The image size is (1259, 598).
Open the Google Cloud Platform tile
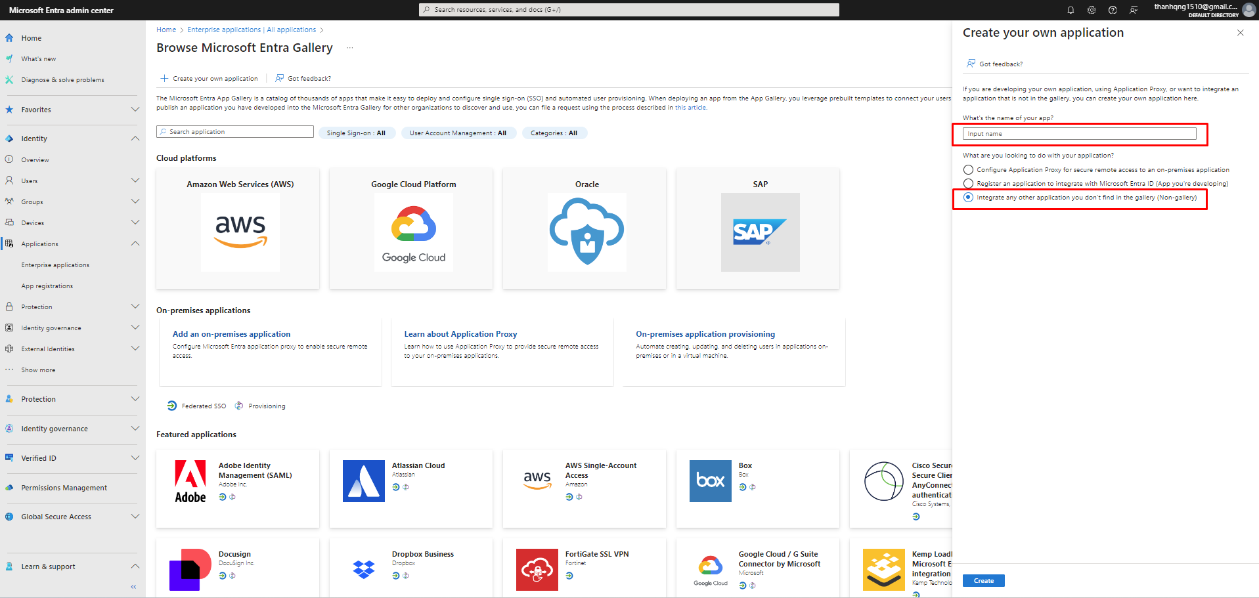(411, 228)
